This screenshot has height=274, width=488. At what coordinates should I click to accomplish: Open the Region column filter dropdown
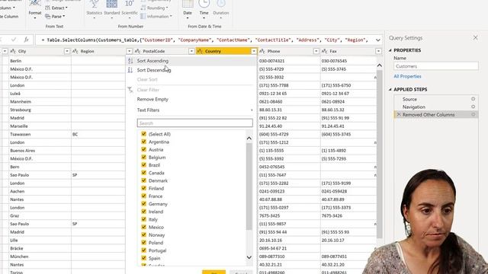click(x=129, y=51)
